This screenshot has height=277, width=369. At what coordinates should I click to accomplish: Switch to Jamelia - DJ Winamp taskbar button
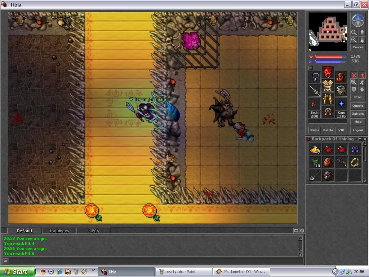click(241, 272)
